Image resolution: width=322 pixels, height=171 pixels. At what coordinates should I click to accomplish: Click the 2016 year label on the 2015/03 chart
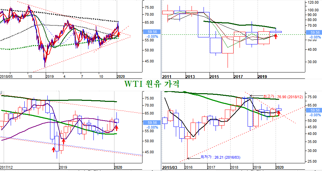(x=189, y=168)
